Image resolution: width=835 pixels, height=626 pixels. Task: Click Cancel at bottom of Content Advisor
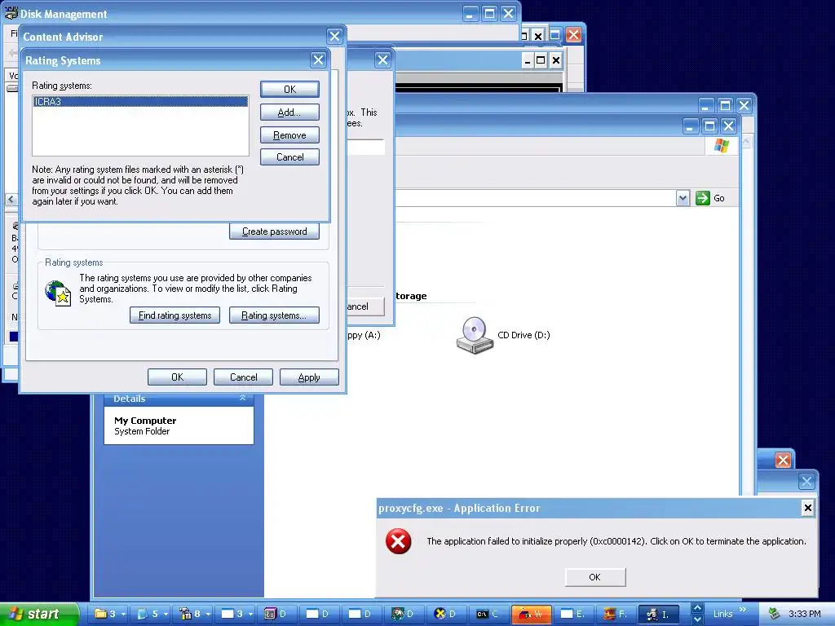coord(243,377)
